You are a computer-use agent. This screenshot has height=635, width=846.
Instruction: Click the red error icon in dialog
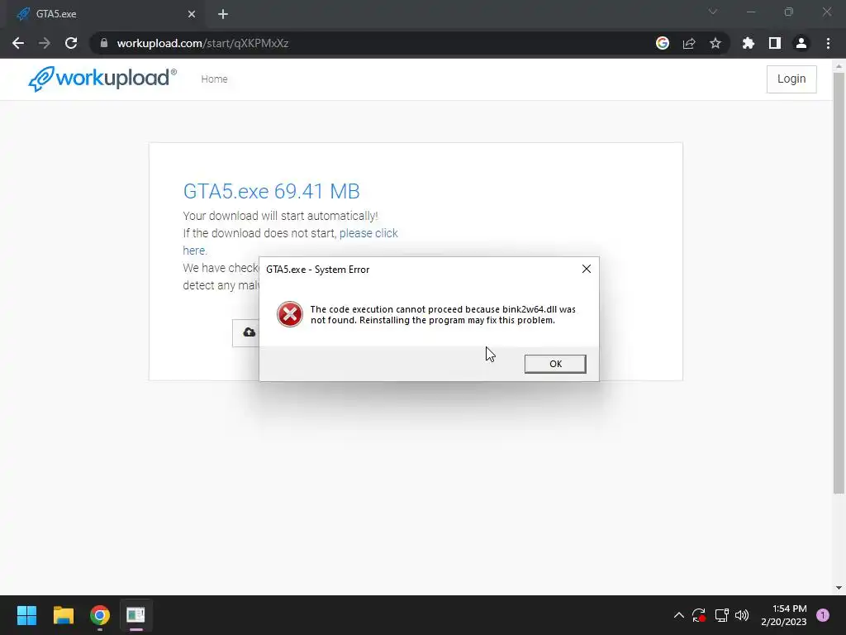tap(290, 314)
